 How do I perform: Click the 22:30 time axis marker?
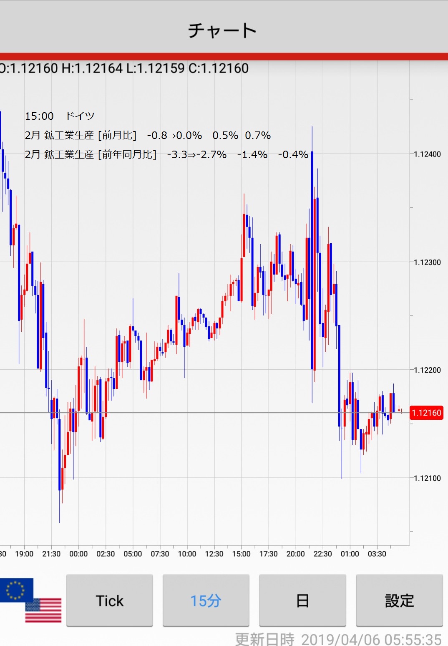(322, 554)
